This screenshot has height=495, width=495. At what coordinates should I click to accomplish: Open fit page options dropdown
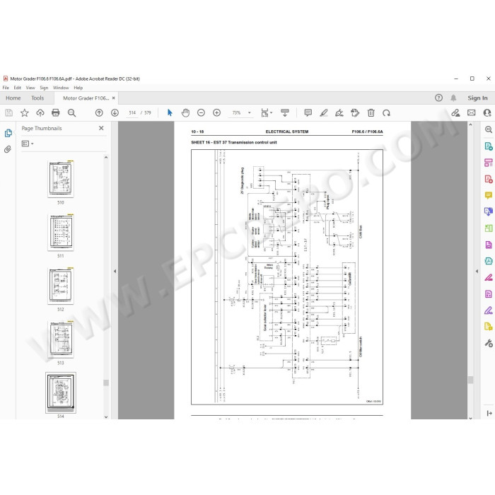pos(267,112)
